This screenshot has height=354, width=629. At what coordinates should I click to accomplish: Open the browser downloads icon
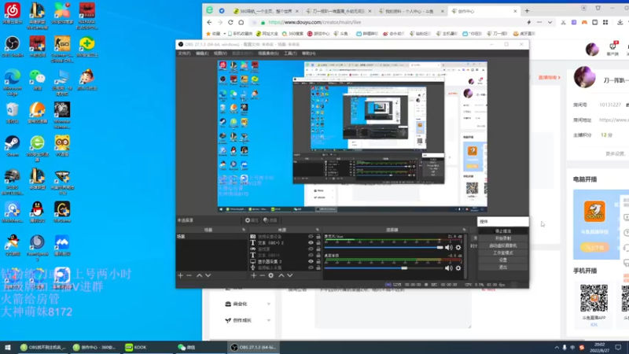click(x=620, y=23)
